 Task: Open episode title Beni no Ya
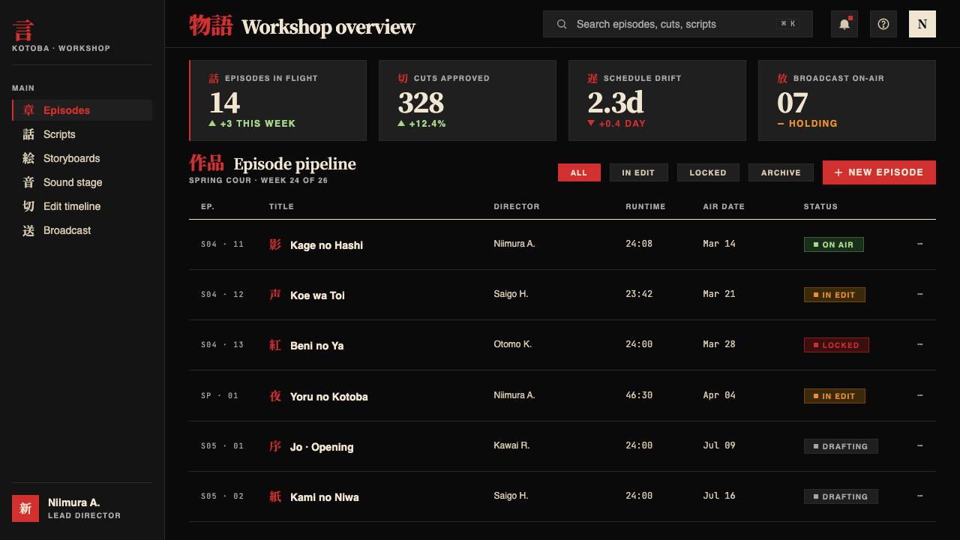point(316,346)
